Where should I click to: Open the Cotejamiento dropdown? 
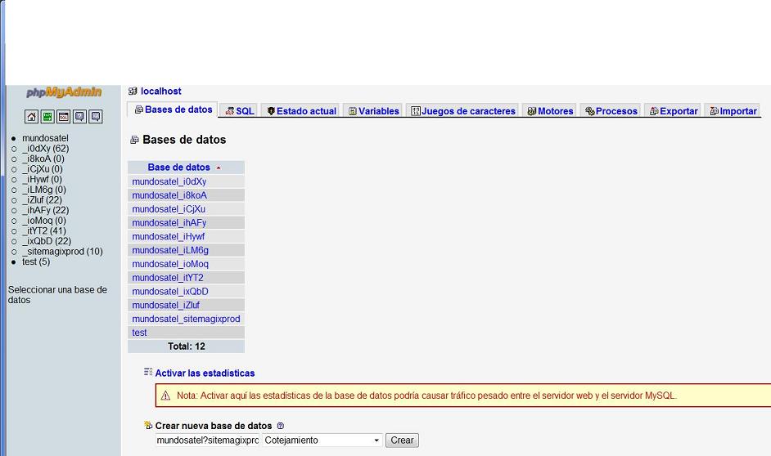322,440
